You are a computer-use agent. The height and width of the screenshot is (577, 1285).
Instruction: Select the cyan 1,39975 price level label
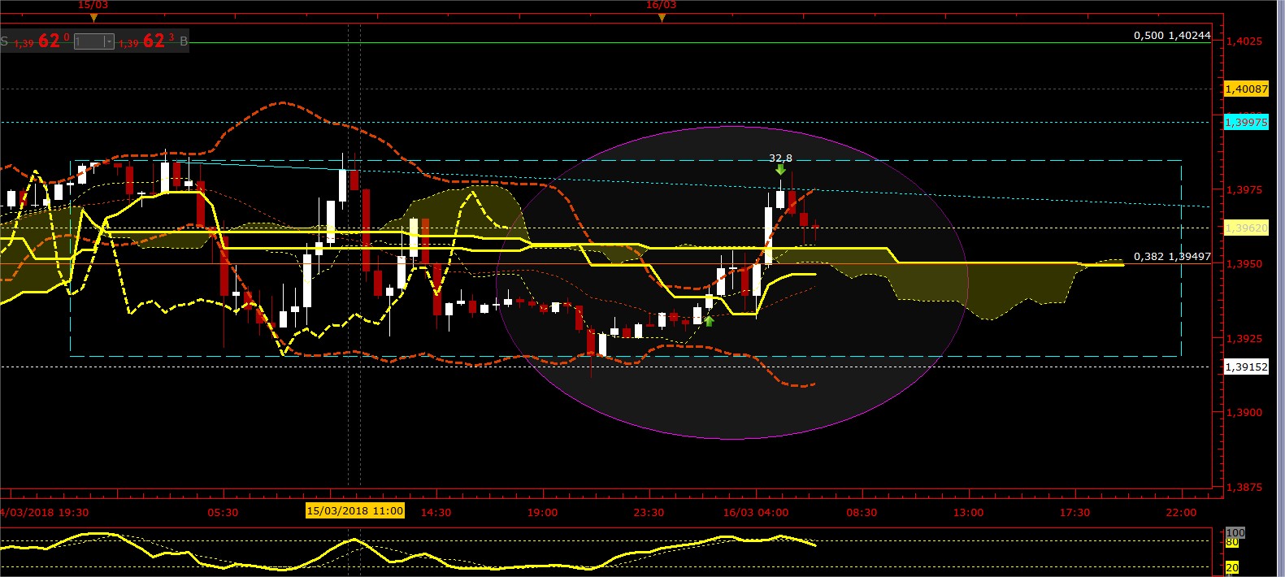[1246, 122]
